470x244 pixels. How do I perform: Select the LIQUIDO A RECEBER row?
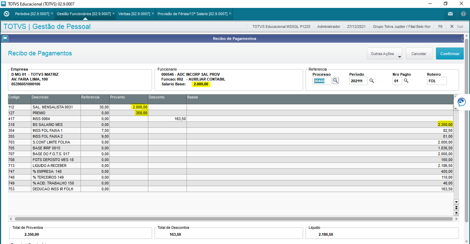click(231, 166)
